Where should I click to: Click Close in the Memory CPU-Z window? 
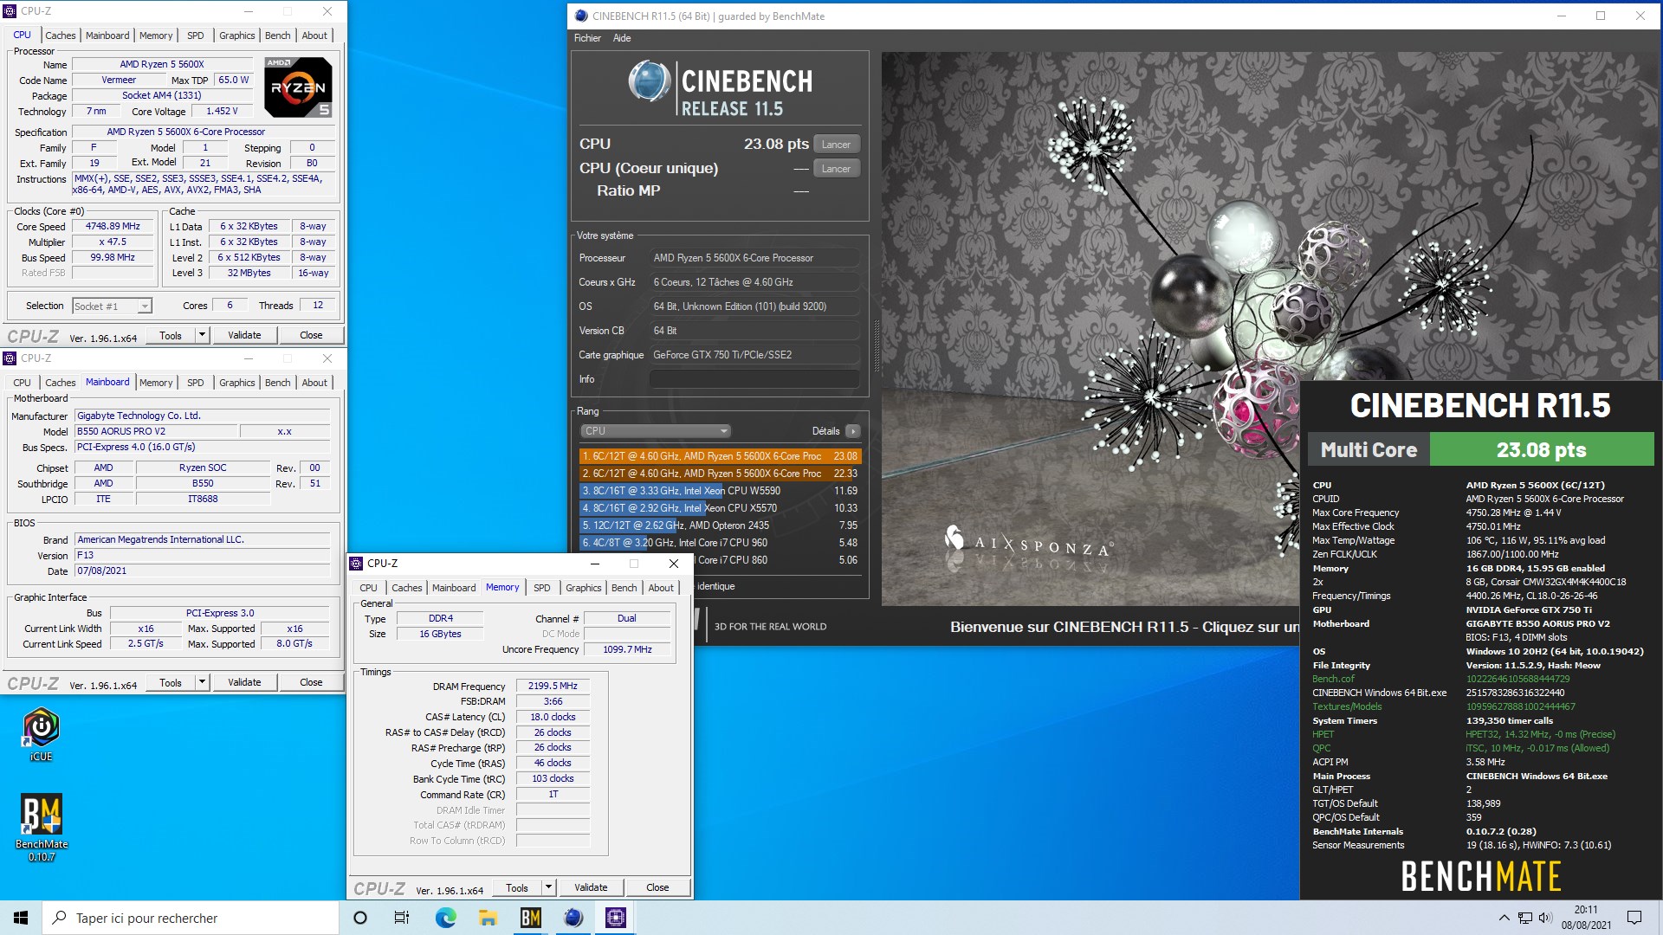pyautogui.click(x=657, y=887)
